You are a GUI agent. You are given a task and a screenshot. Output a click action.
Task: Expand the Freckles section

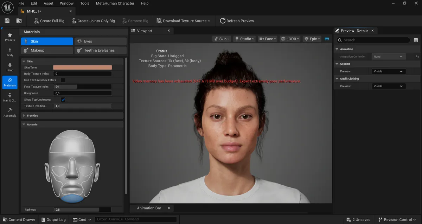pyautogui.click(x=24, y=115)
